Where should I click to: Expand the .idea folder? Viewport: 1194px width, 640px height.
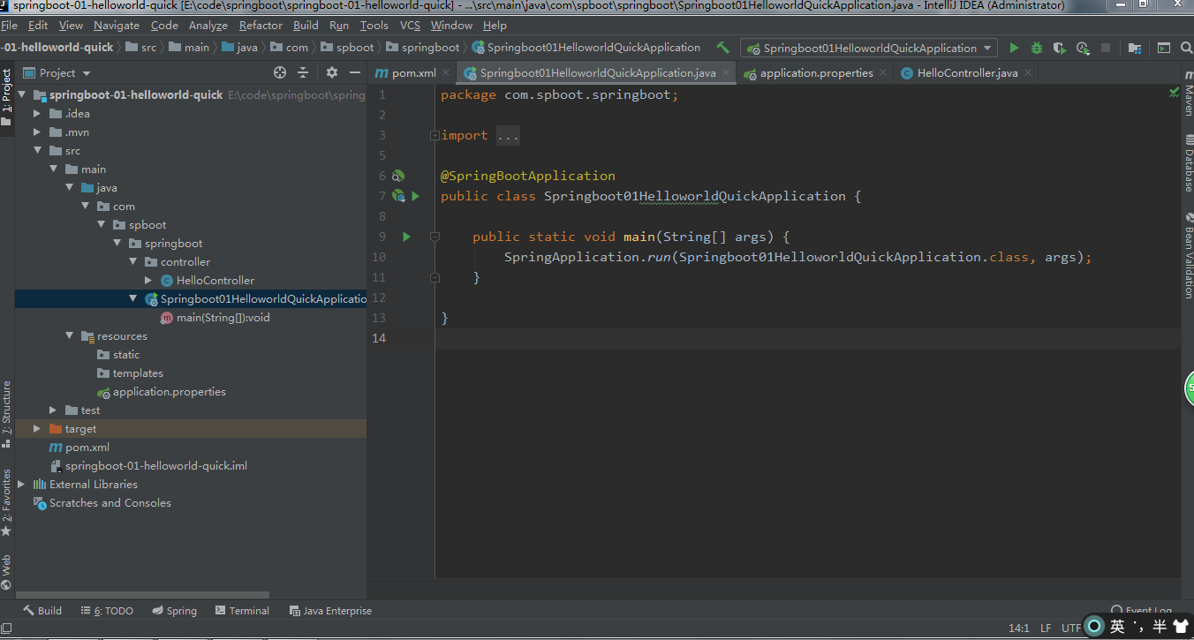37,113
